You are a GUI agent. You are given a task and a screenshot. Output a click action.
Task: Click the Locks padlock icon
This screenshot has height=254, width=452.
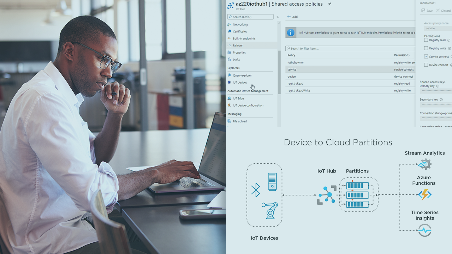point(230,60)
